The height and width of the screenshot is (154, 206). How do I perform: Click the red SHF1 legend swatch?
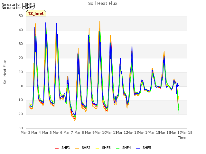click(x=57, y=148)
